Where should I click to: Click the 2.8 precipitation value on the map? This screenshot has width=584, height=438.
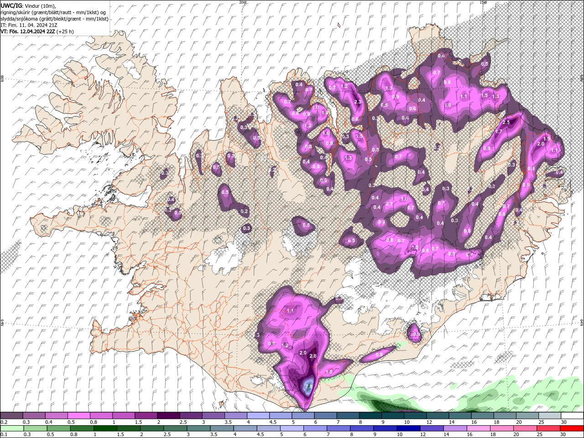(x=313, y=356)
